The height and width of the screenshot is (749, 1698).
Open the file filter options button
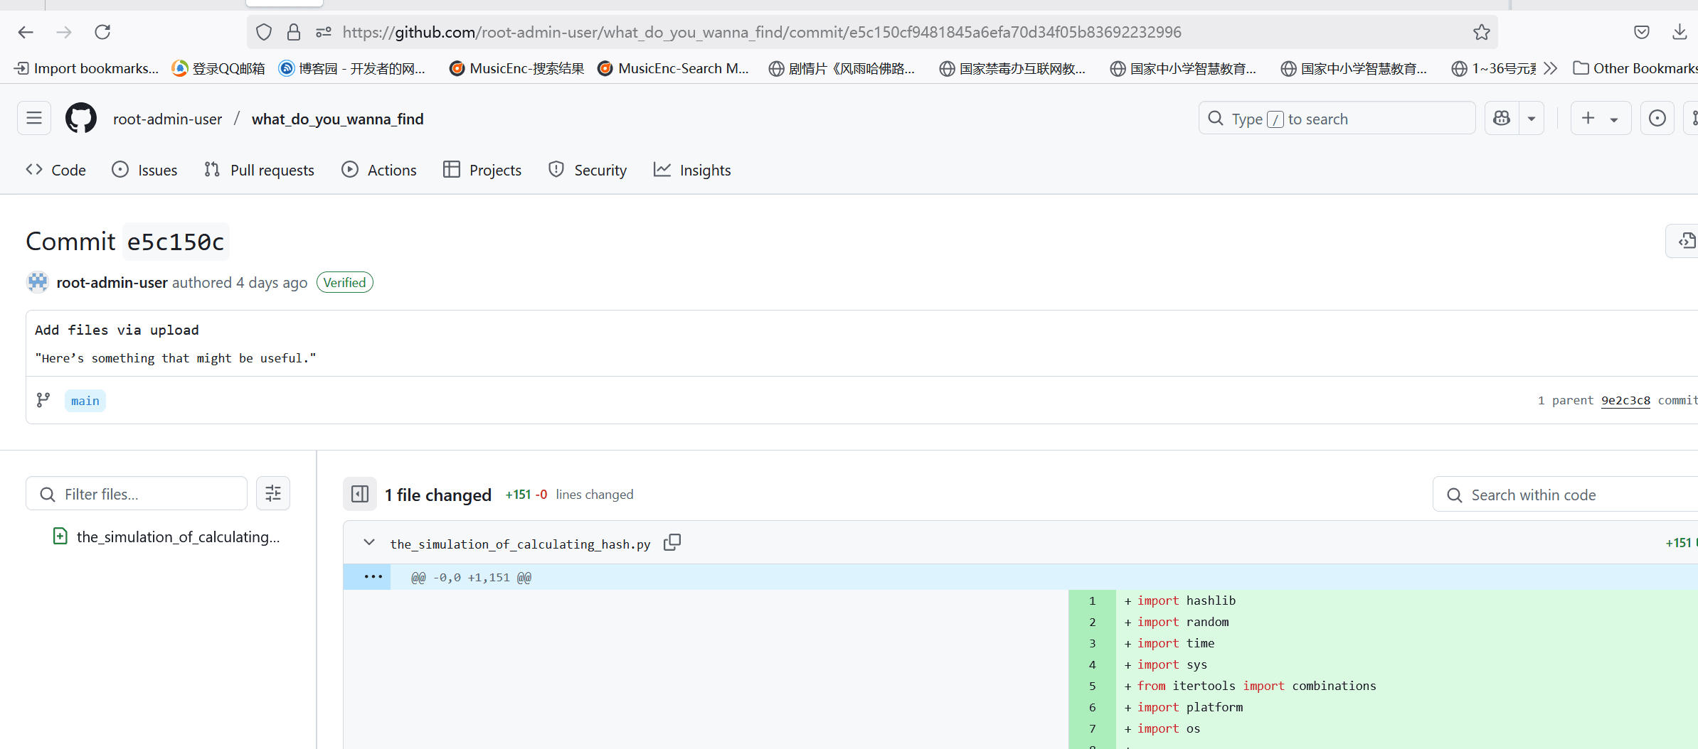point(273,494)
